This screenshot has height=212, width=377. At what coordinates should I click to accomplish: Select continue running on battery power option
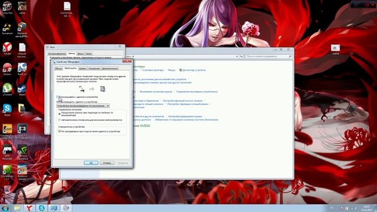59,114
